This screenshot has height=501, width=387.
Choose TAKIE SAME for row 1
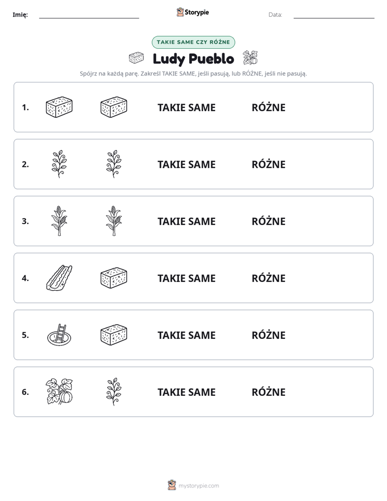pos(186,108)
